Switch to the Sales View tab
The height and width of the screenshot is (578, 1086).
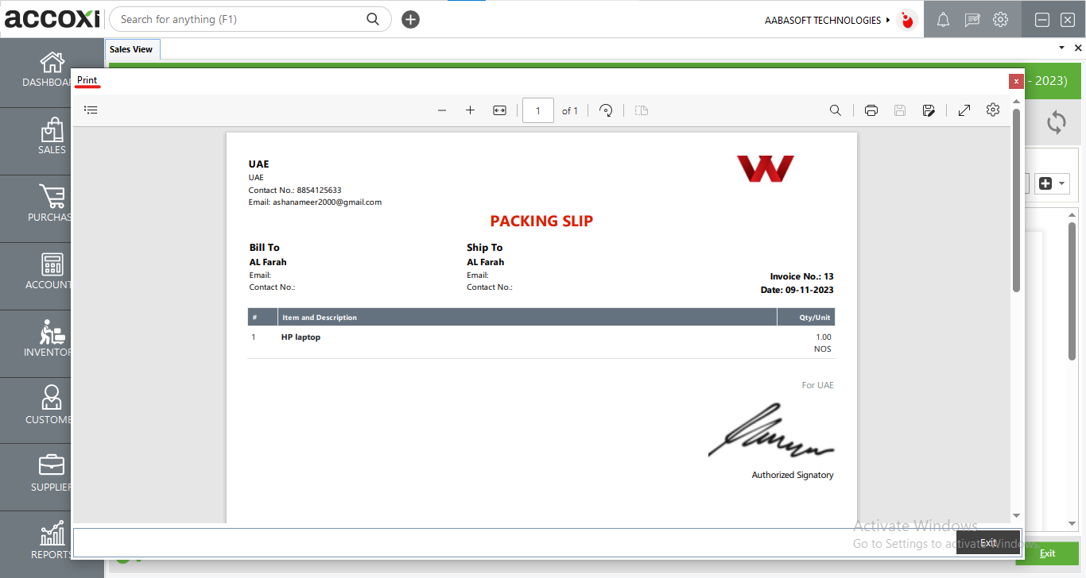[131, 49]
